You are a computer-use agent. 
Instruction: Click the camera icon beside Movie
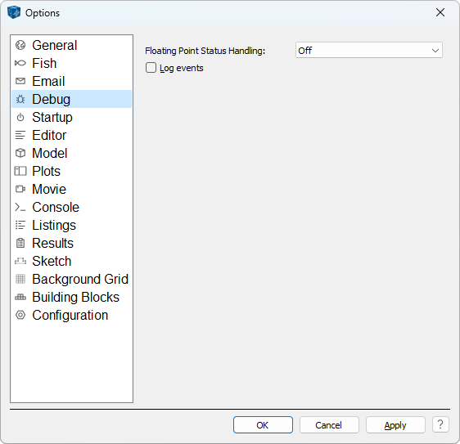[x=20, y=189]
